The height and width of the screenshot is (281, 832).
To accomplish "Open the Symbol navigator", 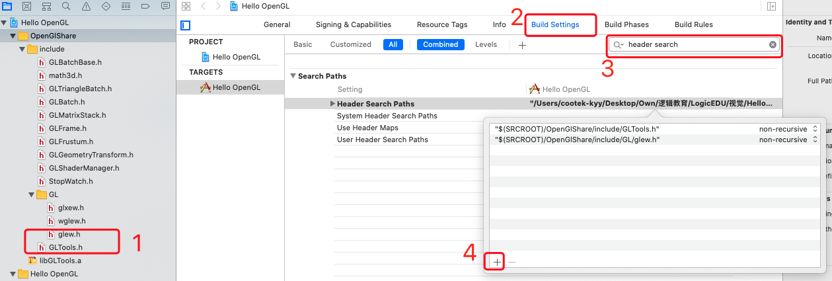I will point(47,6).
